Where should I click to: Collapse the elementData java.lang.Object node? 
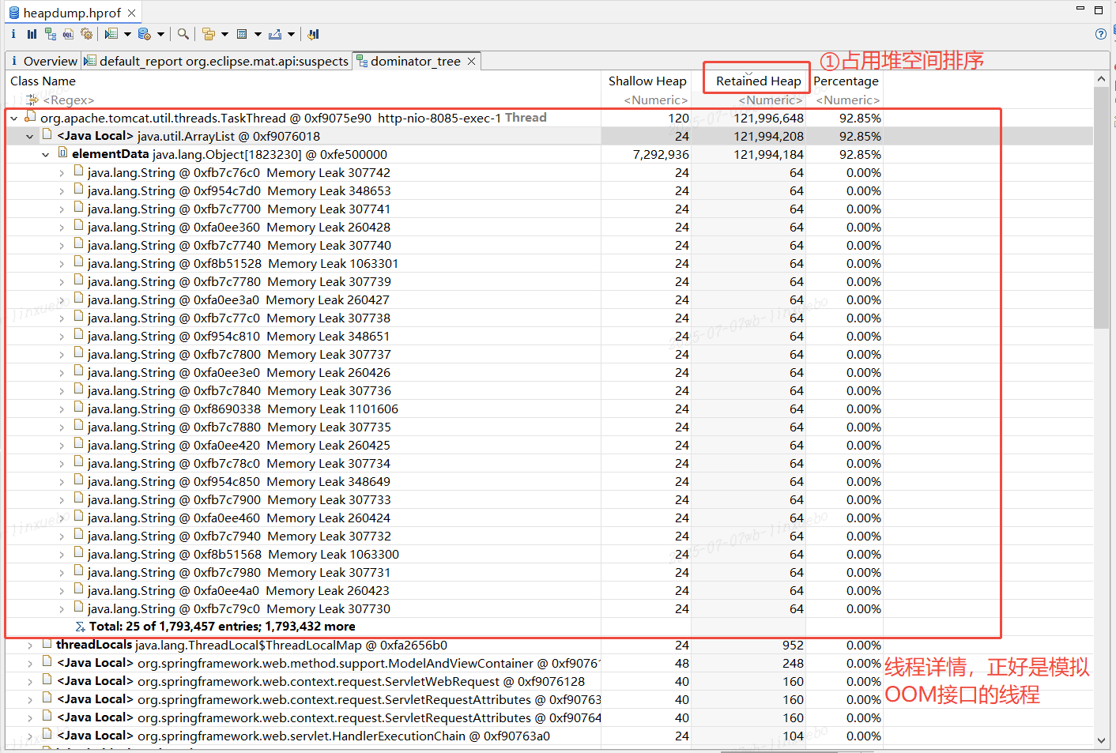[x=45, y=154]
